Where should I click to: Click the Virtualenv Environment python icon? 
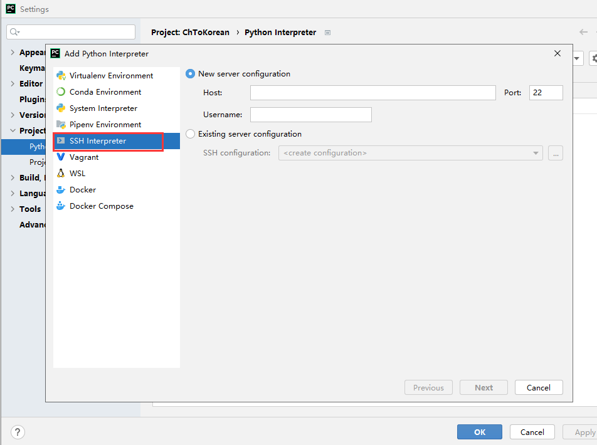click(61, 75)
